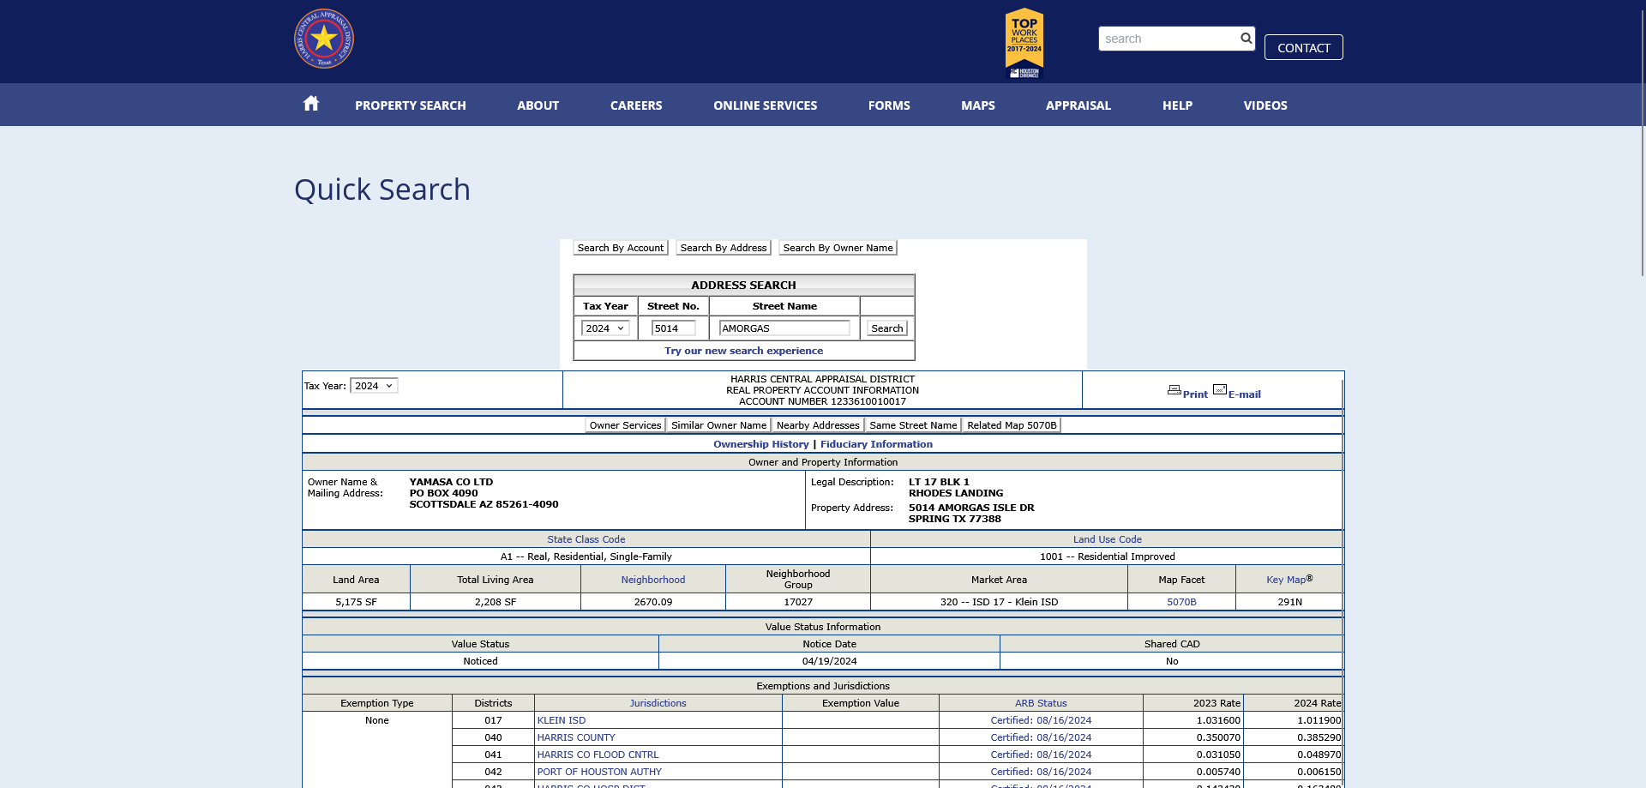The image size is (1646, 788).
Task: Open the VIDEOS menu
Action: click(x=1265, y=105)
